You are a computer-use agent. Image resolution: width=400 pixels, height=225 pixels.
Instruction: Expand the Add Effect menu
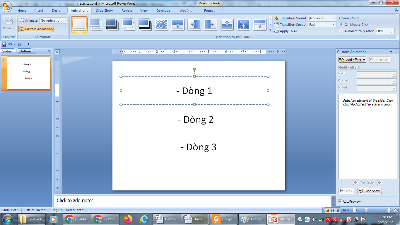(x=352, y=60)
